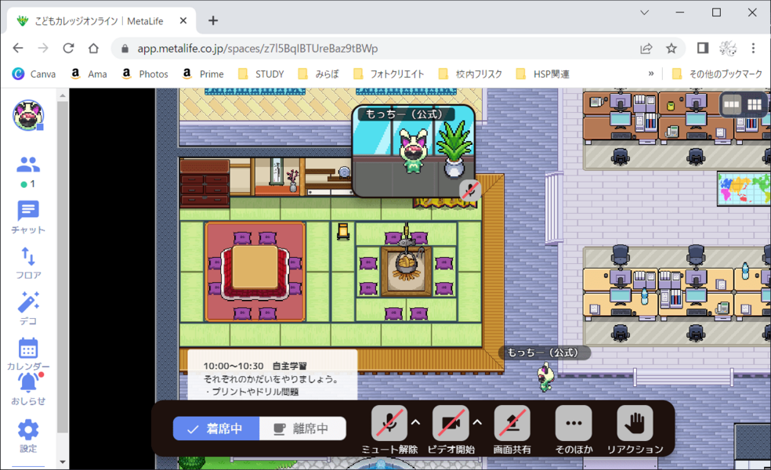Open おしらせ notifications bell
771x470 pixels.
point(28,388)
